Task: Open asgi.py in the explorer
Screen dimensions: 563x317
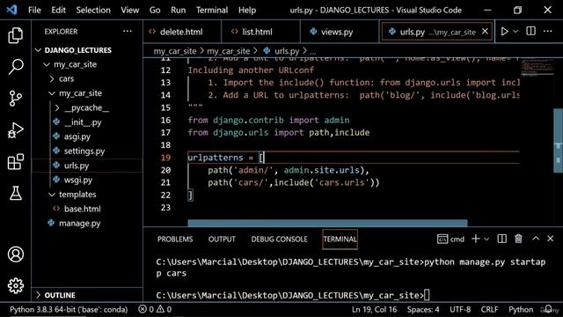Action: coord(77,136)
